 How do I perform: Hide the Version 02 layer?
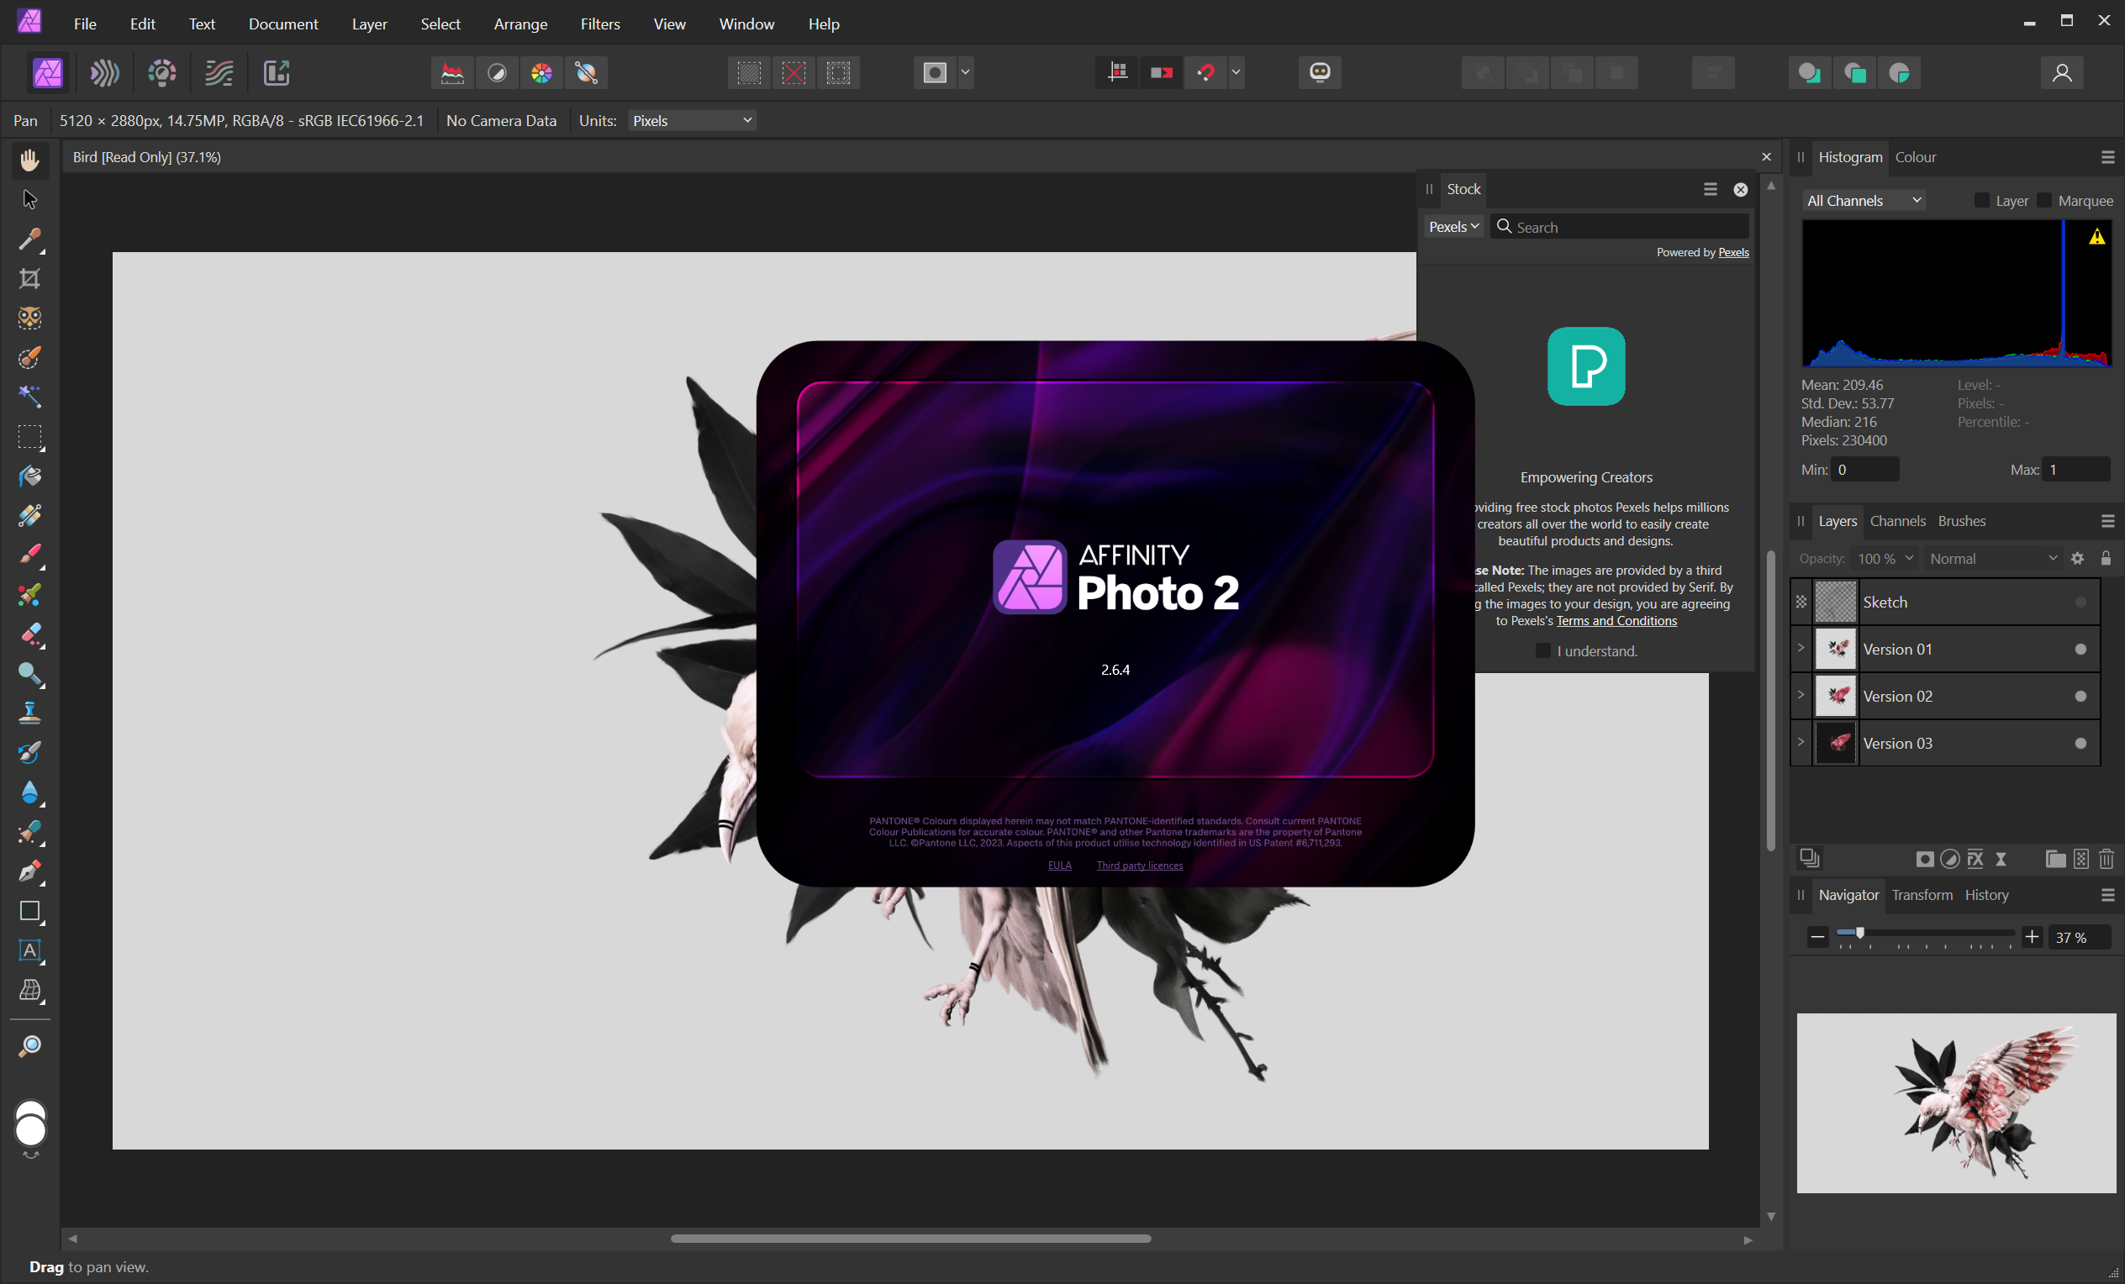coord(2080,696)
